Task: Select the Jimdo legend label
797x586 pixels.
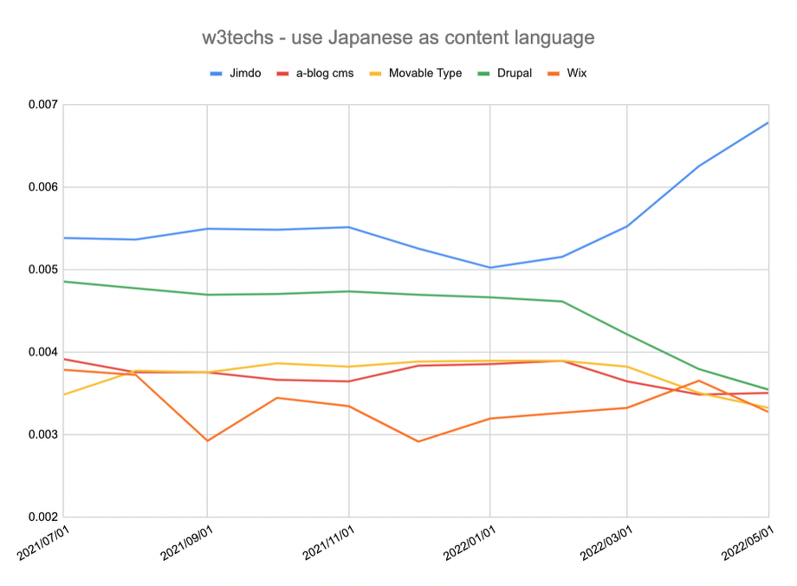Action: coord(247,74)
